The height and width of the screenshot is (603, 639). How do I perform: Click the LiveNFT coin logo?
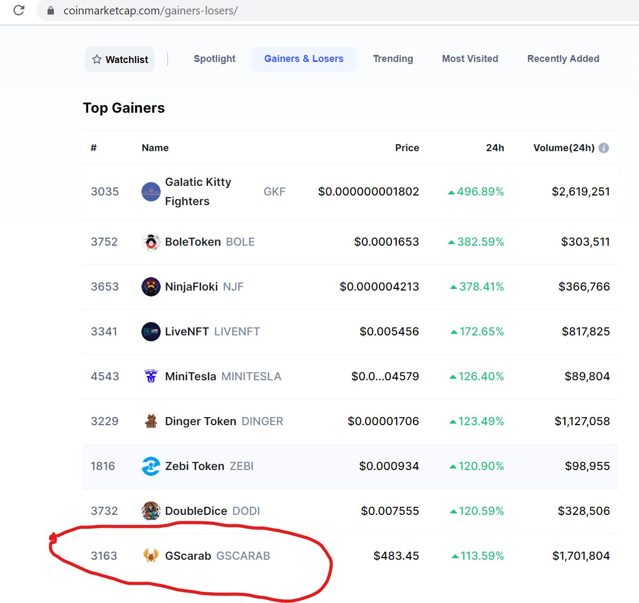click(151, 332)
